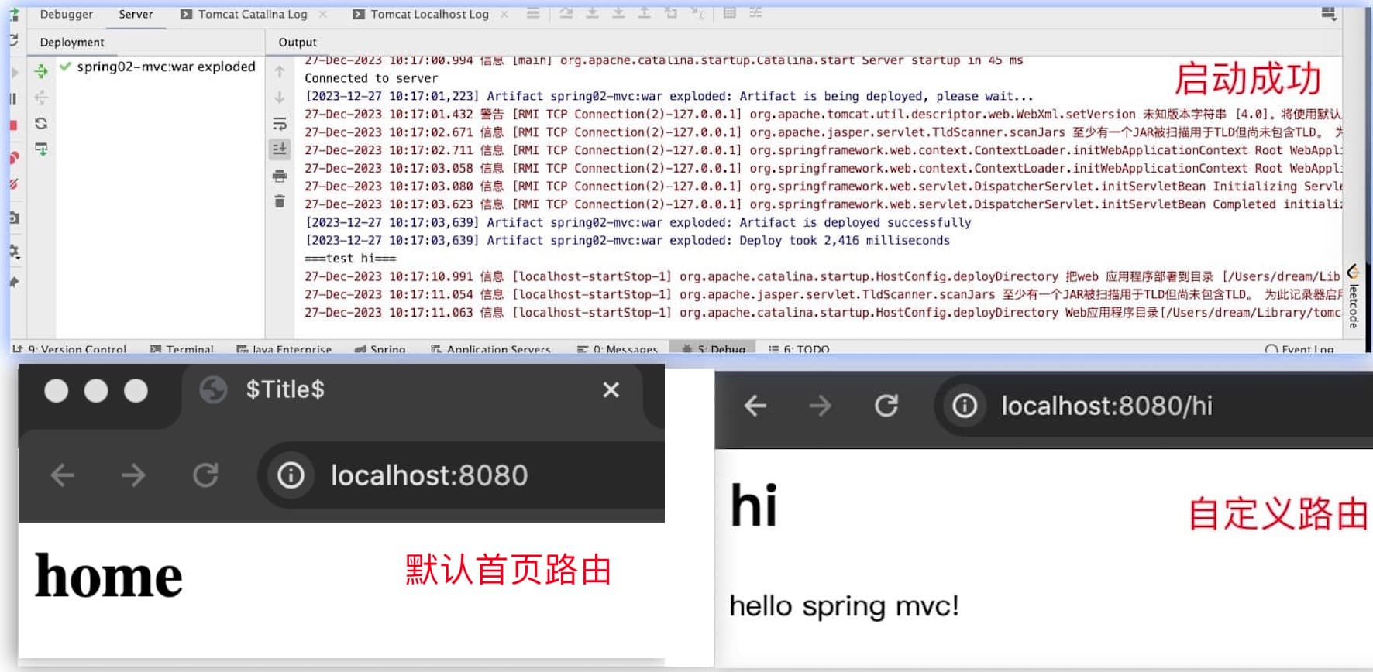The width and height of the screenshot is (1373, 672).
Task: Go back in localhost:8080/hi browser window
Action: click(755, 405)
